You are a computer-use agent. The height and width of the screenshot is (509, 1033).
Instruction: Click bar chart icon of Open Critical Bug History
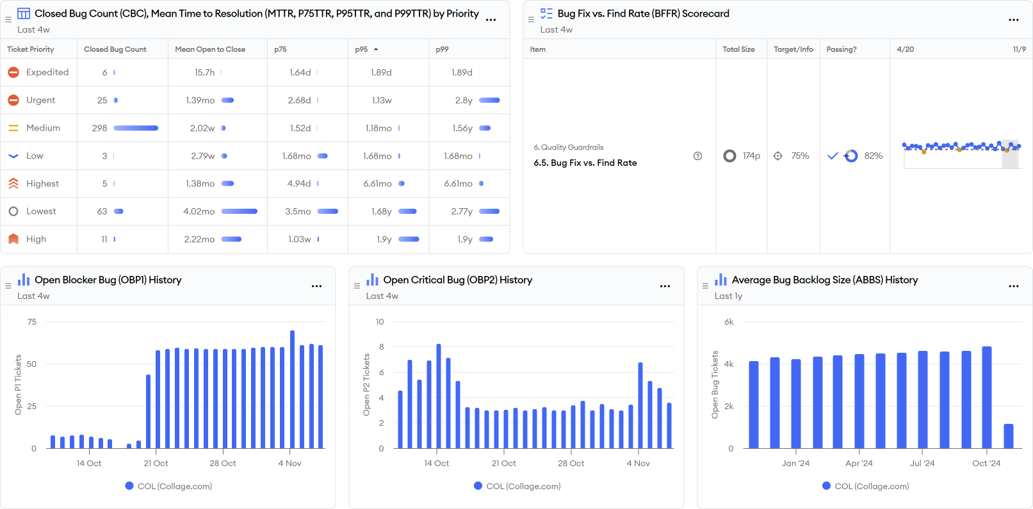tap(372, 280)
